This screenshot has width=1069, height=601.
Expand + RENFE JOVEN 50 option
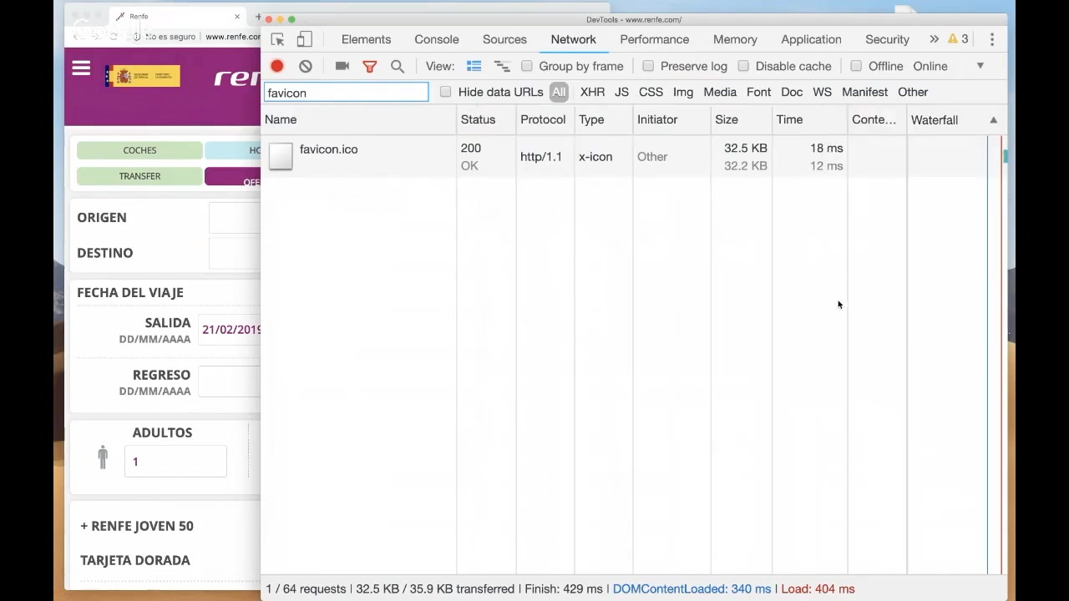(x=137, y=526)
